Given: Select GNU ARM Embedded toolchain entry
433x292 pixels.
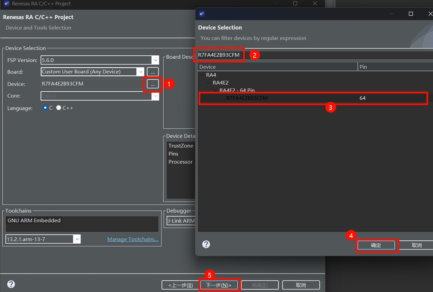Looking at the screenshot, I should [34, 220].
